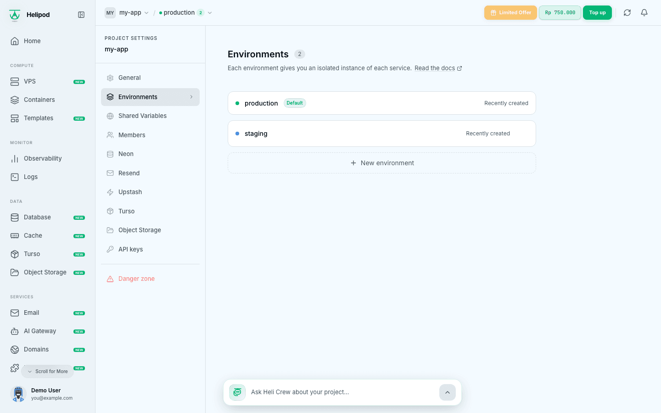This screenshot has width=661, height=413.
Task: Collapse the sidebar with the panel icon
Action: [x=81, y=15]
